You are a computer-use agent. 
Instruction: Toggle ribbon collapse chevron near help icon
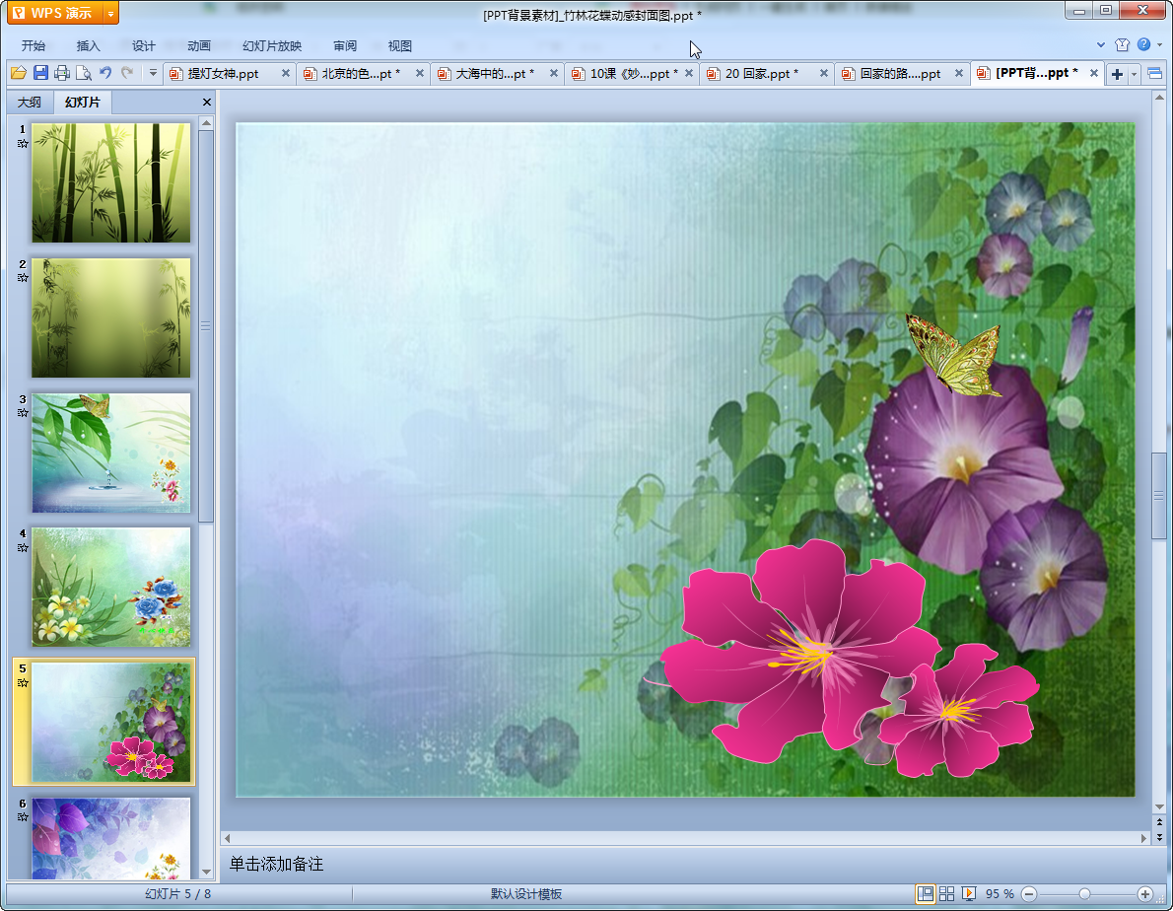pos(1101,45)
